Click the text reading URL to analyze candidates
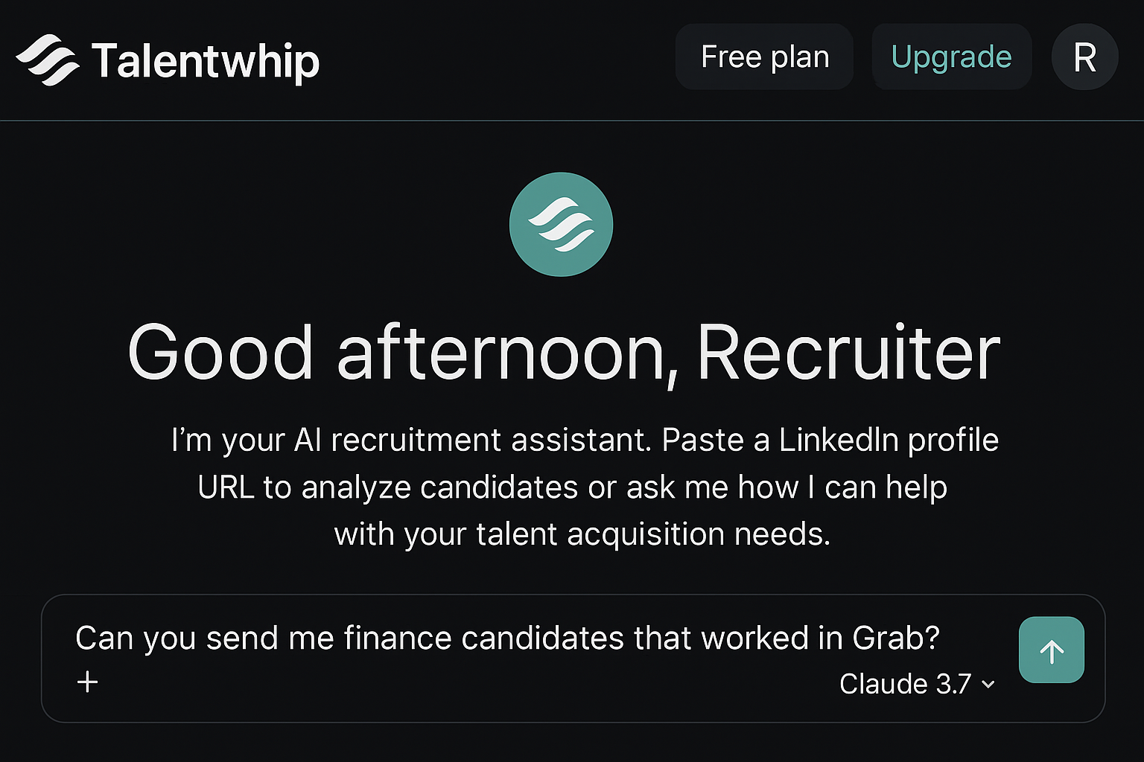1144x762 pixels. [388, 487]
